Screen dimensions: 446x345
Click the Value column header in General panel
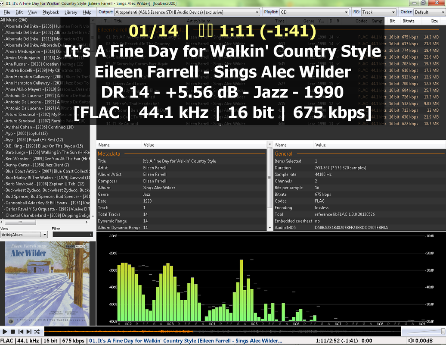point(321,145)
